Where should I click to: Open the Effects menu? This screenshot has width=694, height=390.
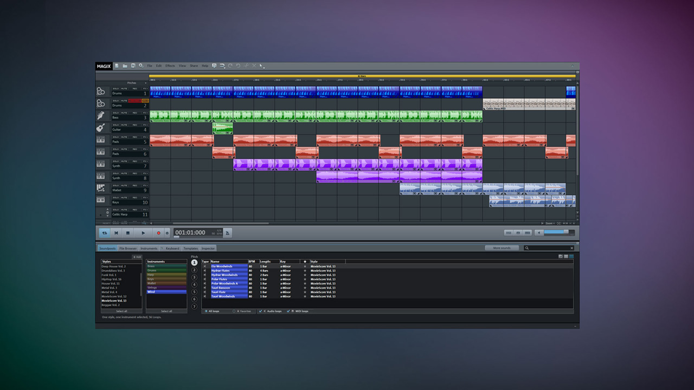[x=170, y=66]
